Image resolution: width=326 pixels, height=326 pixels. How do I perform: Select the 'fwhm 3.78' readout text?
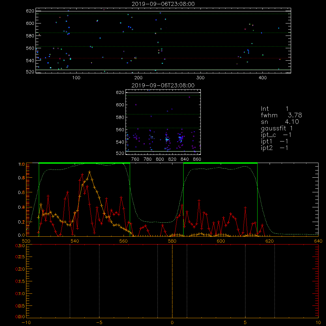click(x=281, y=115)
